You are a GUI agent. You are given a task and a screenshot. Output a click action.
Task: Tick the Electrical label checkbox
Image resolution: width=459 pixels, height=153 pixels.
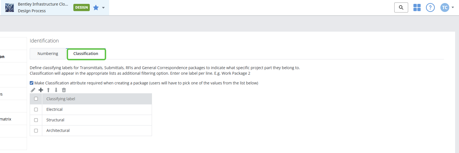point(36,109)
